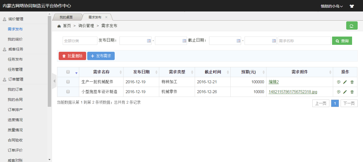
Task: Tick the checkbox for 小型拖挂车设计制造
Action: (68, 92)
